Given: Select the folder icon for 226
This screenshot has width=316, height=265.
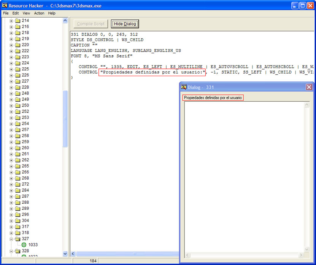Looking at the screenshot, I should click(18, 75).
